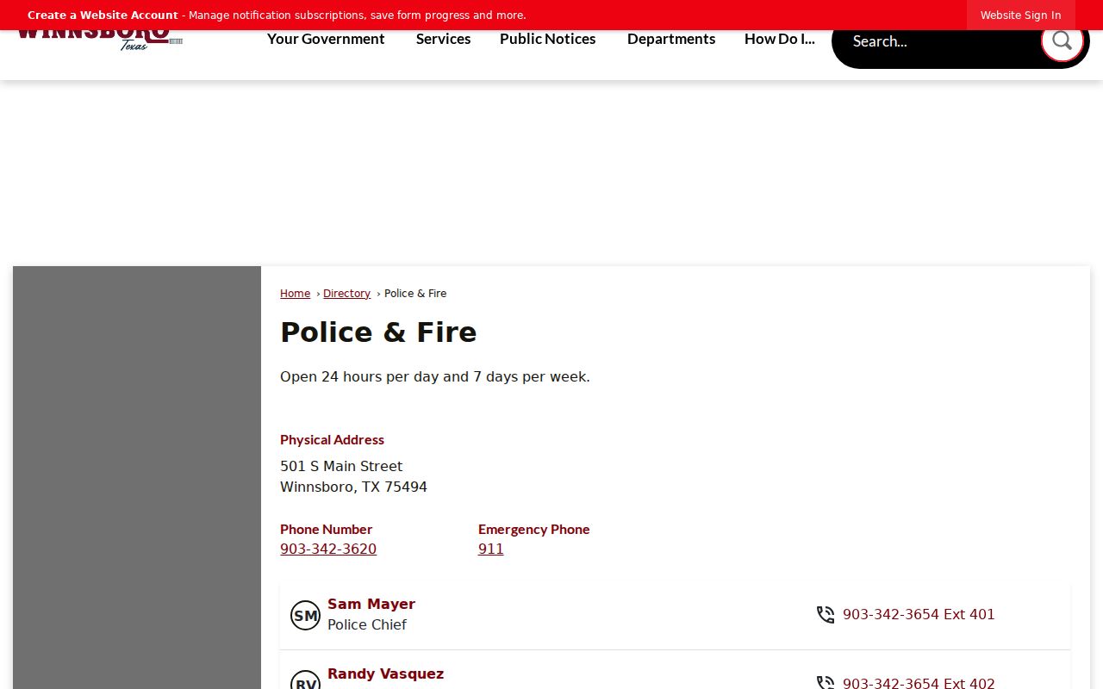Go to Home breadcrumb link

pos(295,294)
